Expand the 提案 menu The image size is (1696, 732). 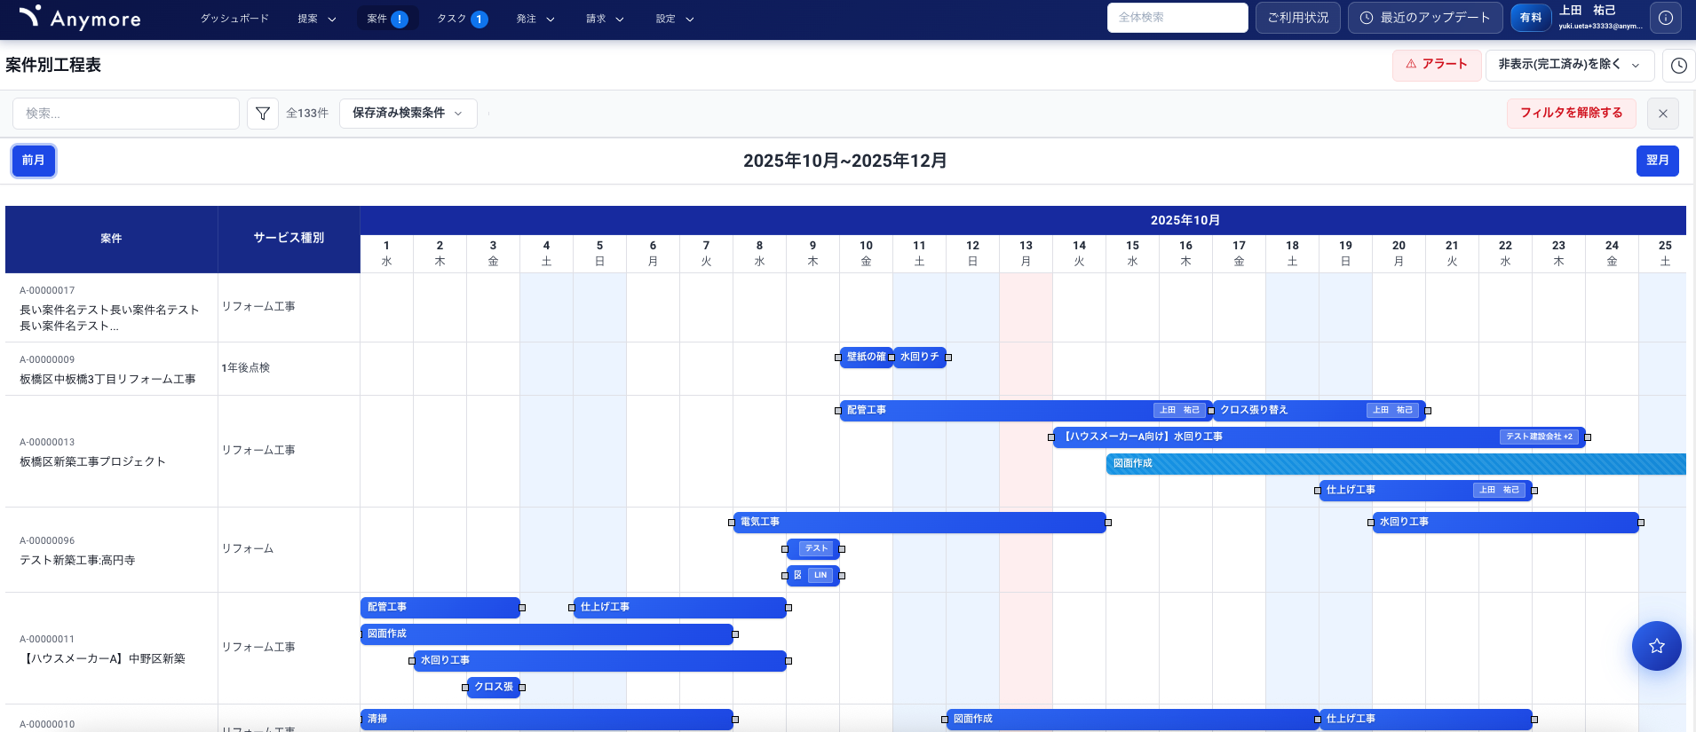click(x=317, y=19)
